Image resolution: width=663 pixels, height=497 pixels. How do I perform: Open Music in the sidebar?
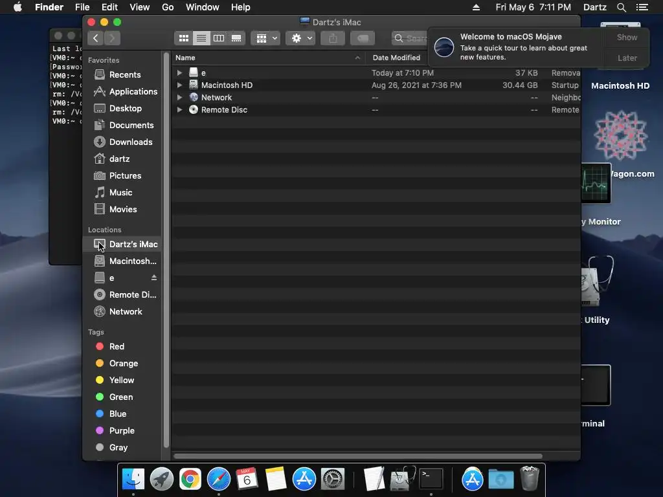(x=122, y=193)
